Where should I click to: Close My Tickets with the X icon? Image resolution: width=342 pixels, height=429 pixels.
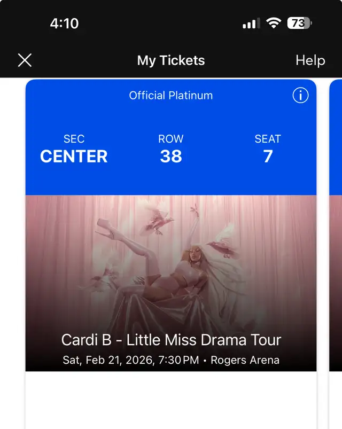tap(25, 60)
